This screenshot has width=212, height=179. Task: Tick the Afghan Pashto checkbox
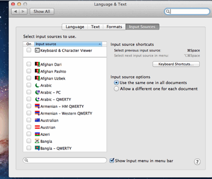point(29,71)
